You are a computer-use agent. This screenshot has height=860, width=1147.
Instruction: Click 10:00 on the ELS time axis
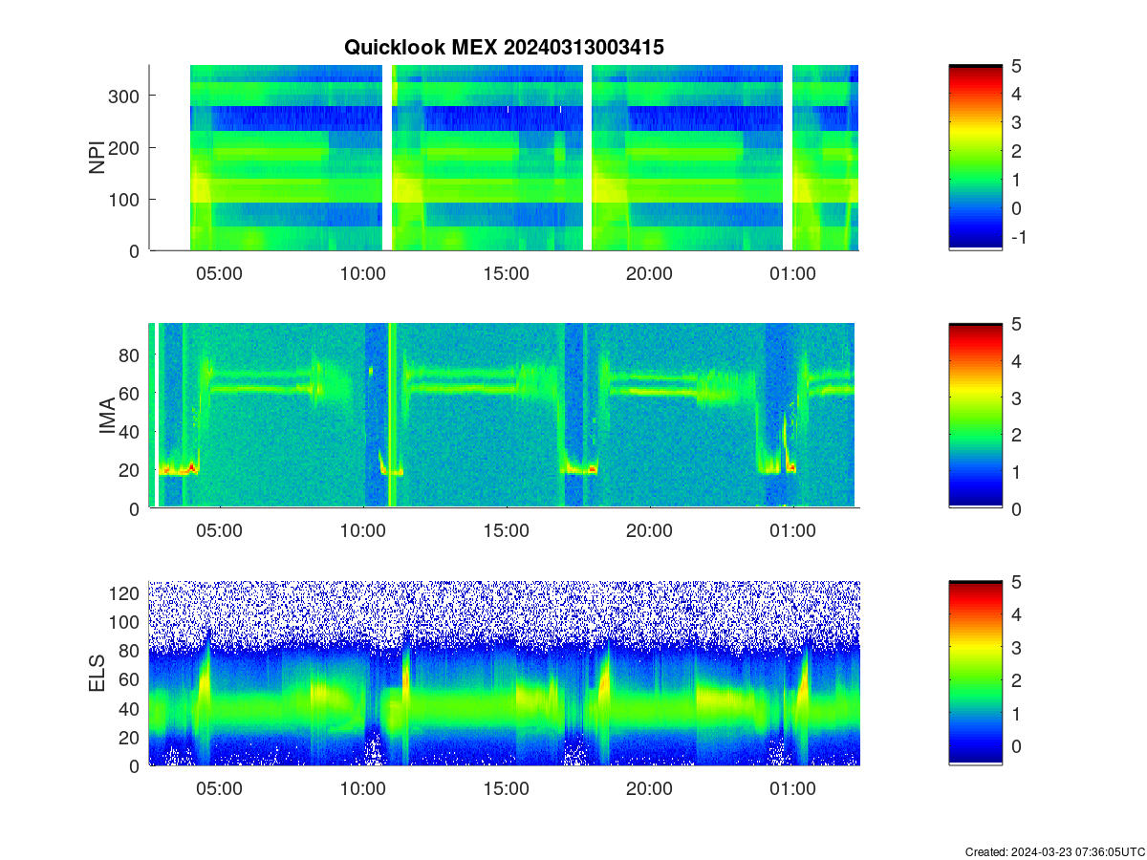[x=362, y=789]
